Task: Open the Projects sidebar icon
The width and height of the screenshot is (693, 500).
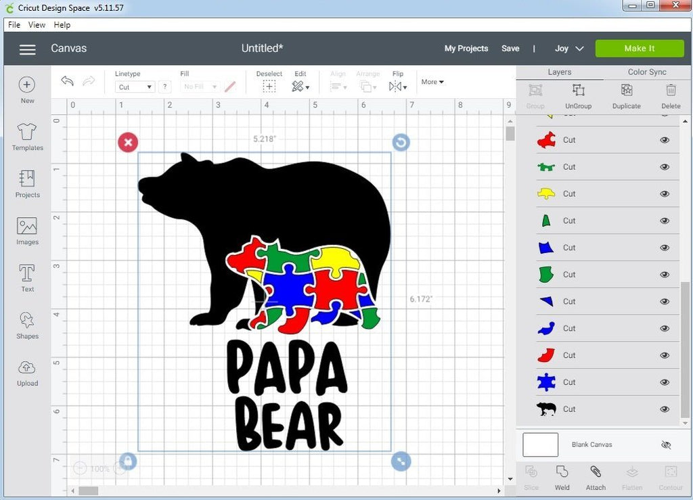Action: pyautogui.click(x=27, y=179)
